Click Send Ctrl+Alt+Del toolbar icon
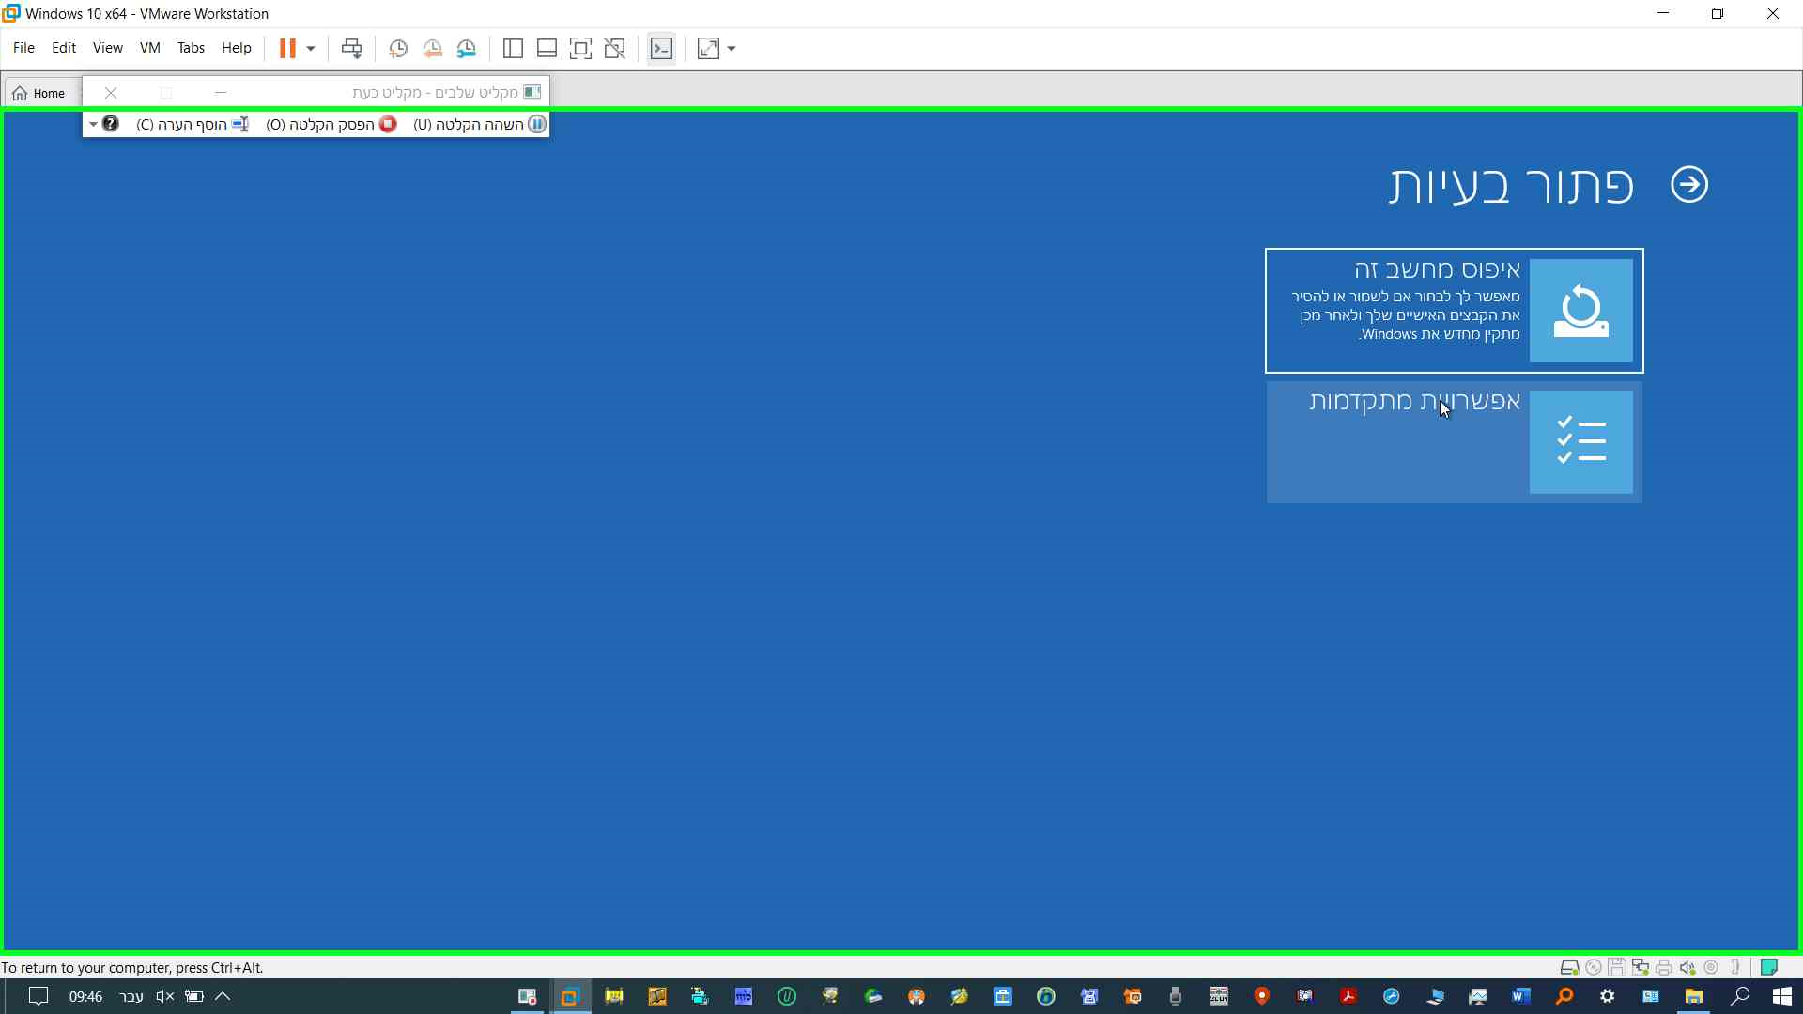This screenshot has height=1014, width=1803. [x=352, y=49]
